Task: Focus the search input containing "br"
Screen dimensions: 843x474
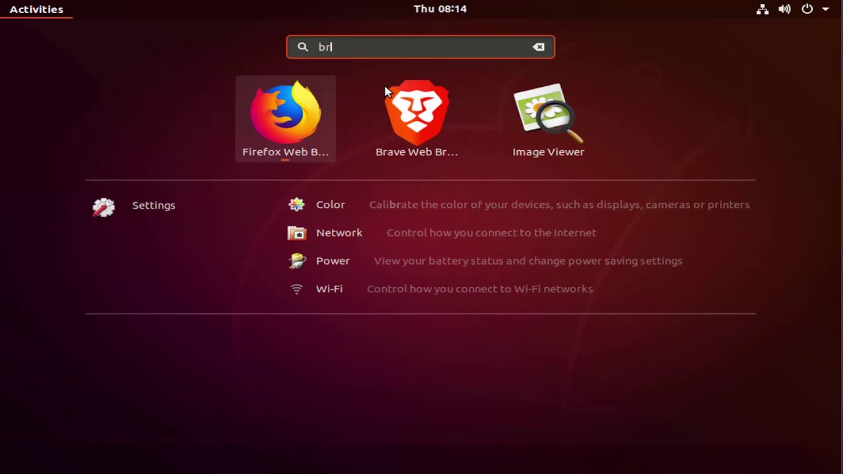Action: (420, 47)
